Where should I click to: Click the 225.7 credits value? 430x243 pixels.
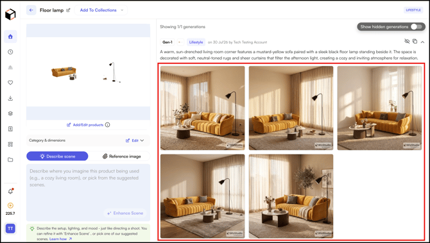pos(10,214)
